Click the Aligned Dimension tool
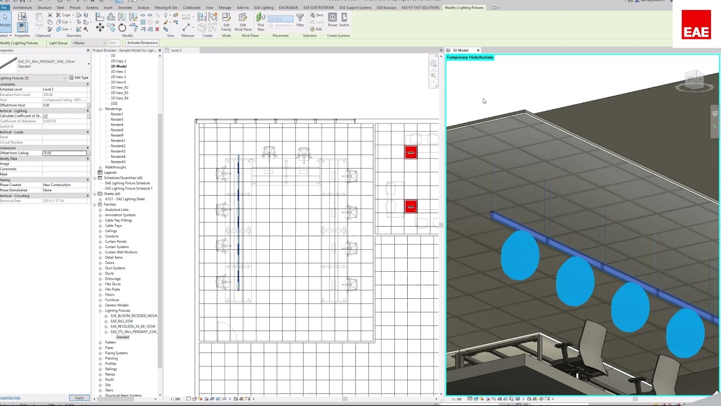Image resolution: width=721 pixels, height=406 pixels. (x=186, y=27)
